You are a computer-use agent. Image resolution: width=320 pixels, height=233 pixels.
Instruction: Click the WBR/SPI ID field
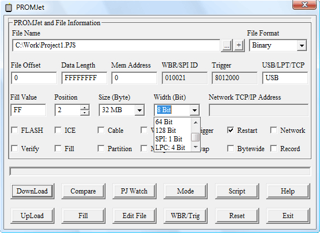click(185, 78)
